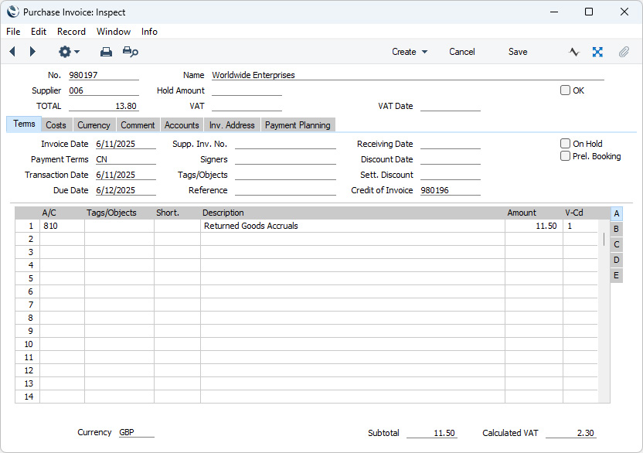Viewport: 643px width, 453px height.
Task: Open the File menu
Action: pos(13,32)
